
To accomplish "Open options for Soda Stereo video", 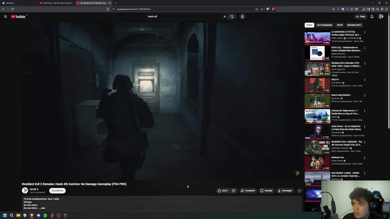I will [364, 127].
